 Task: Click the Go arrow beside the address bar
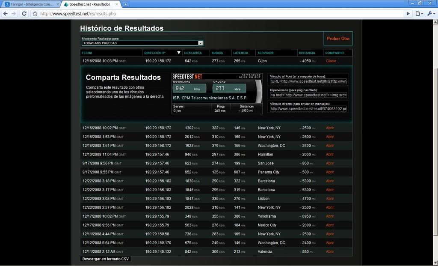click(408, 13)
